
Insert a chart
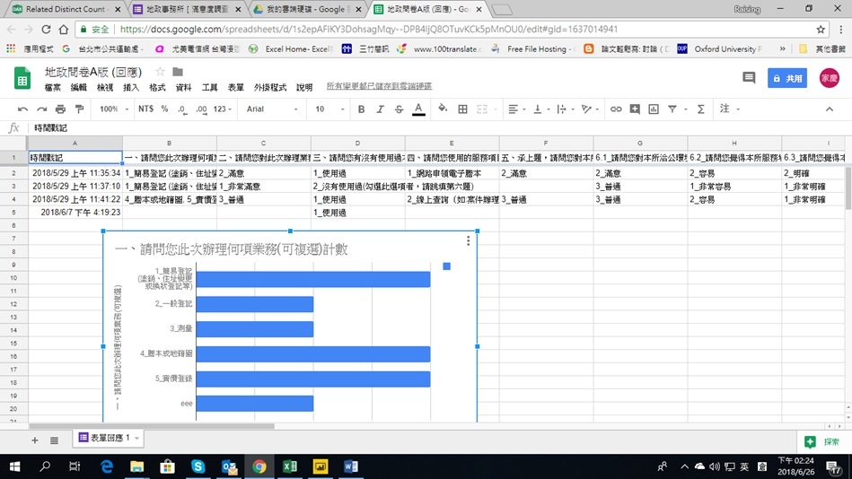tap(654, 109)
